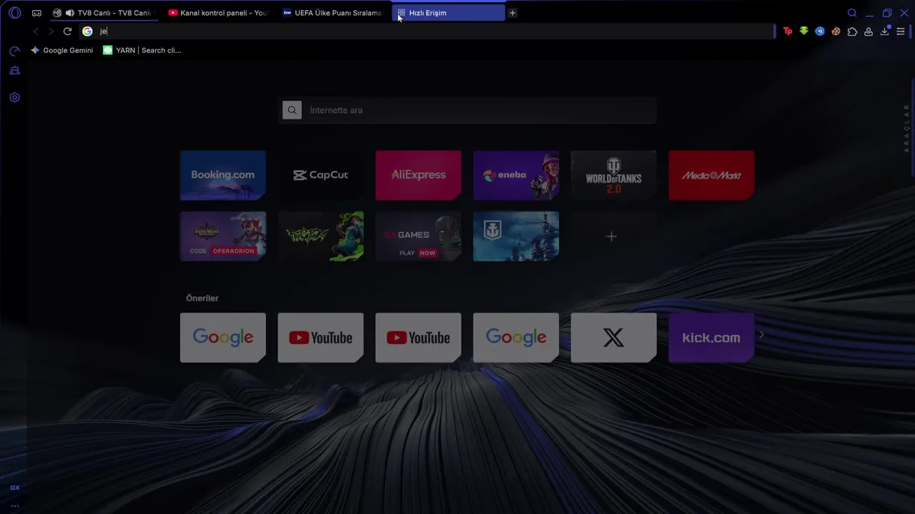Open the CapCut speed dial tile

pyautogui.click(x=320, y=175)
